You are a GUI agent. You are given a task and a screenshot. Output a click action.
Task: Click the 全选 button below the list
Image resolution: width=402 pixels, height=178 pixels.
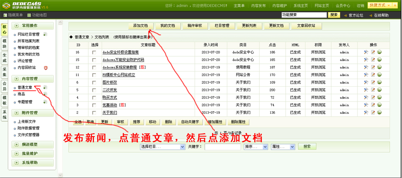coord(78,122)
